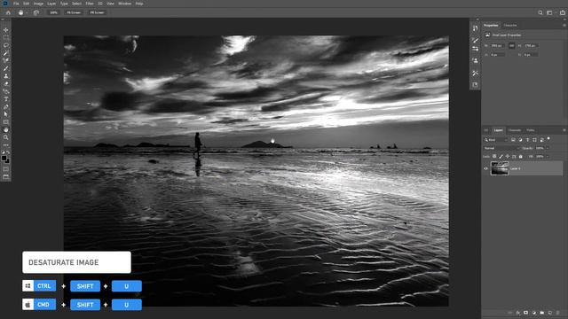Select the Lasso tool
This screenshot has height=319, width=568.
(6, 45)
